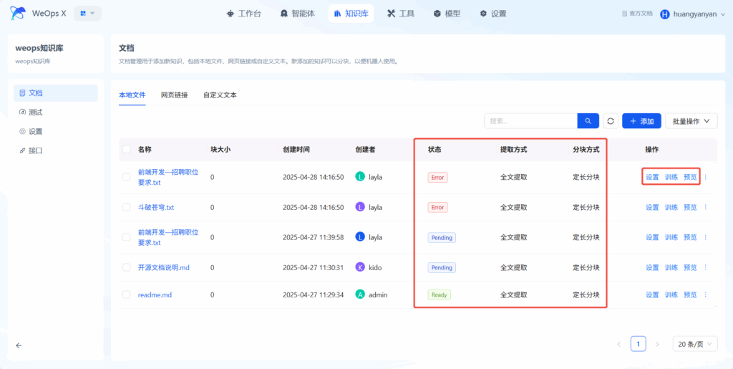The image size is (733, 369).
Task: Go to the next page arrow
Action: tap(657, 344)
